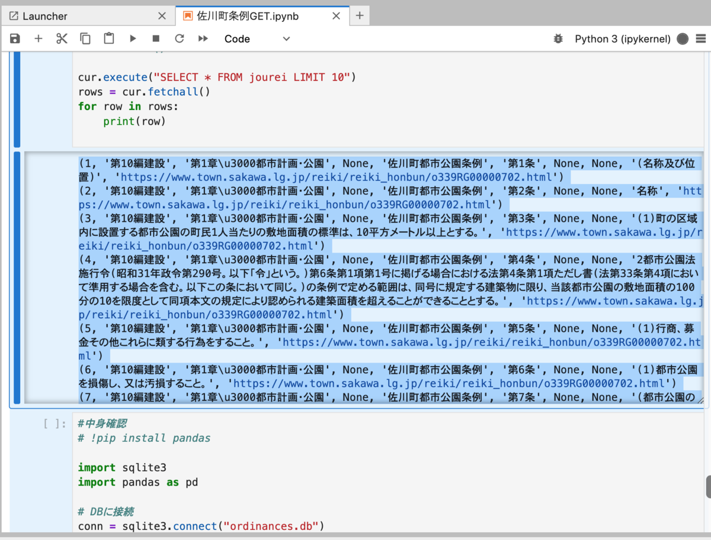This screenshot has height=540, width=711.
Task: Click the # !pip install pandas comment
Action: 144,438
